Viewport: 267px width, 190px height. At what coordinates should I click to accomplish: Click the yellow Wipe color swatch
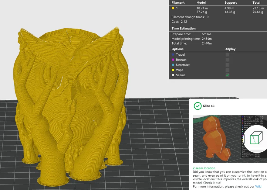(173, 70)
